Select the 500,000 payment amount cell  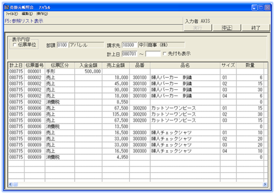[88, 72]
